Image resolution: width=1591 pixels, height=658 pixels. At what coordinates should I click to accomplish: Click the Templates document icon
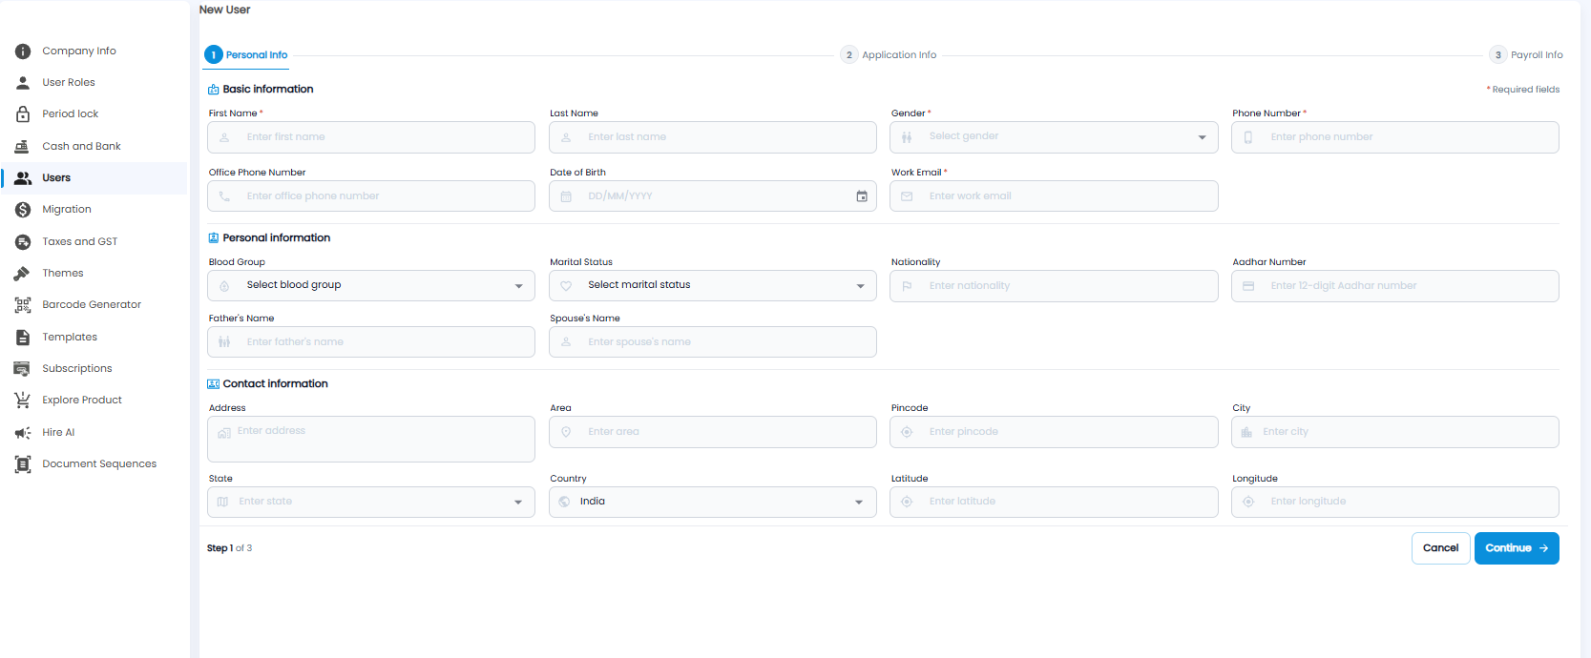(x=23, y=338)
